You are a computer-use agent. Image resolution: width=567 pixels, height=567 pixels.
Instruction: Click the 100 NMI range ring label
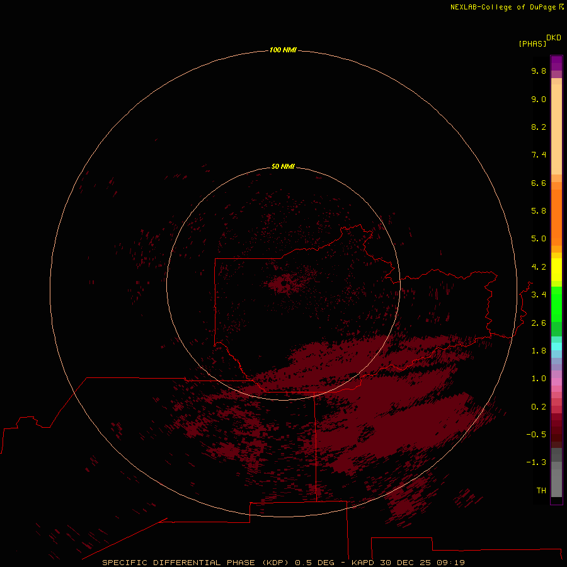283,50
